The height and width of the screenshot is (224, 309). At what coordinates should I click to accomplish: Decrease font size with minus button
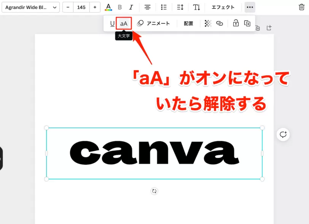(68, 7)
